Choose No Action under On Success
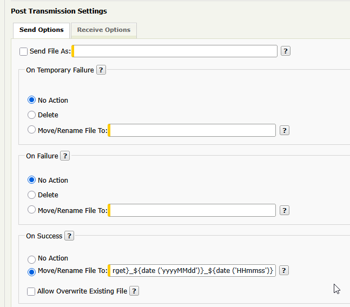The height and width of the screenshot is (307, 350). [x=31, y=259]
